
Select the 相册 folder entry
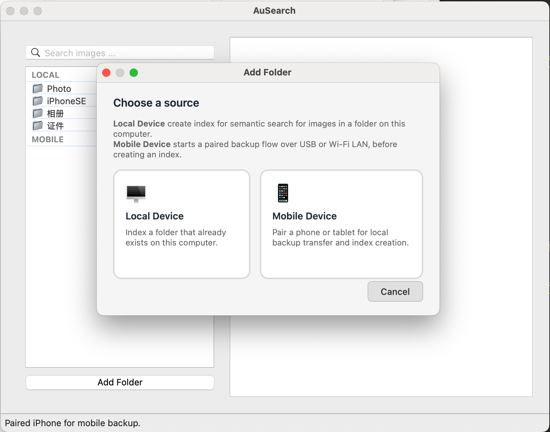[56, 113]
